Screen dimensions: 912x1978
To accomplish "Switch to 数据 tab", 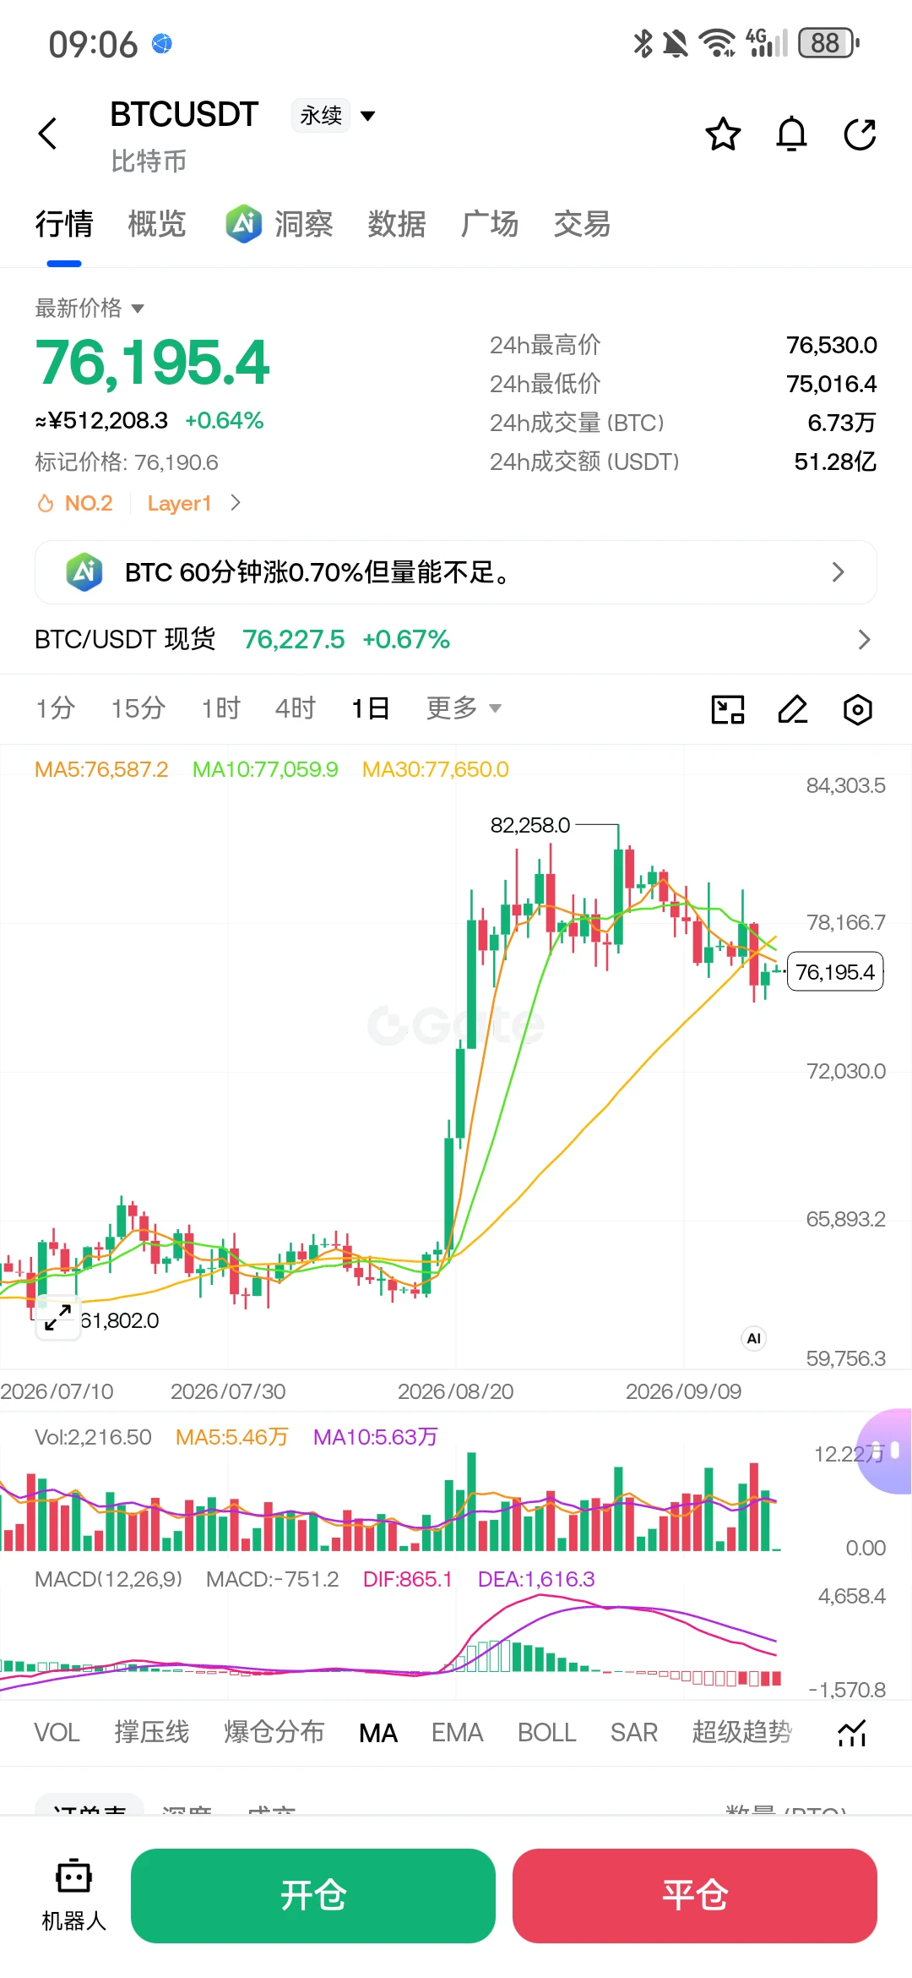I will [397, 224].
